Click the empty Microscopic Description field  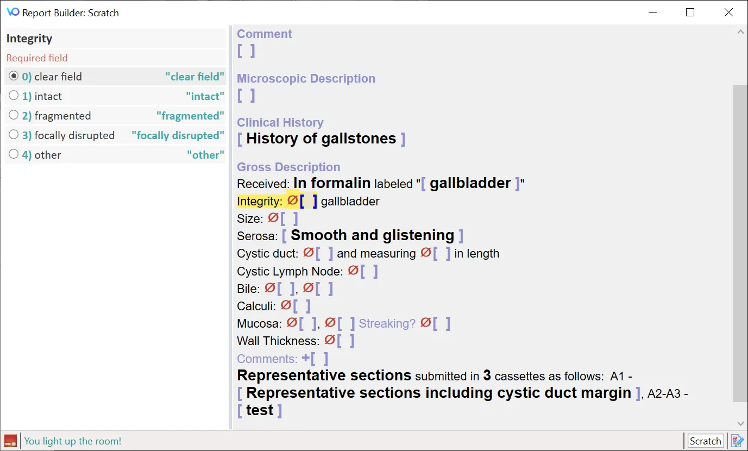pos(246,96)
